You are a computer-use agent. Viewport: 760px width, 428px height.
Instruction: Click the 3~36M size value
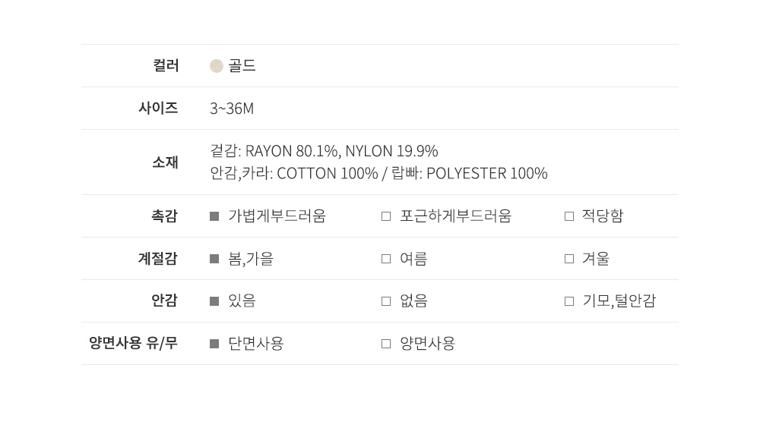pyautogui.click(x=232, y=109)
